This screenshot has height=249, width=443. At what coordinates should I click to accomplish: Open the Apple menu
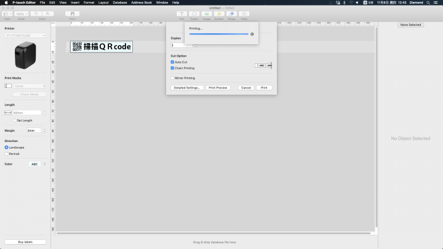click(x=6, y=2)
